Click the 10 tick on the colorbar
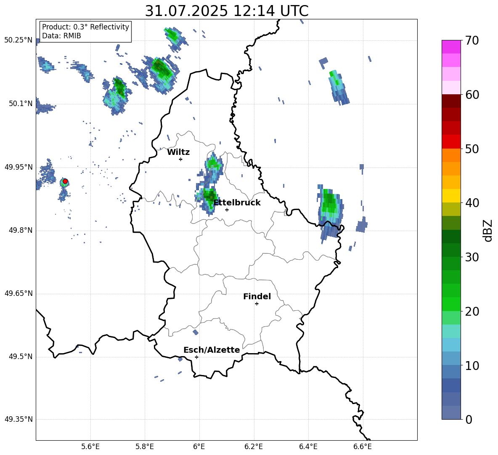 pyautogui.click(x=472, y=365)
